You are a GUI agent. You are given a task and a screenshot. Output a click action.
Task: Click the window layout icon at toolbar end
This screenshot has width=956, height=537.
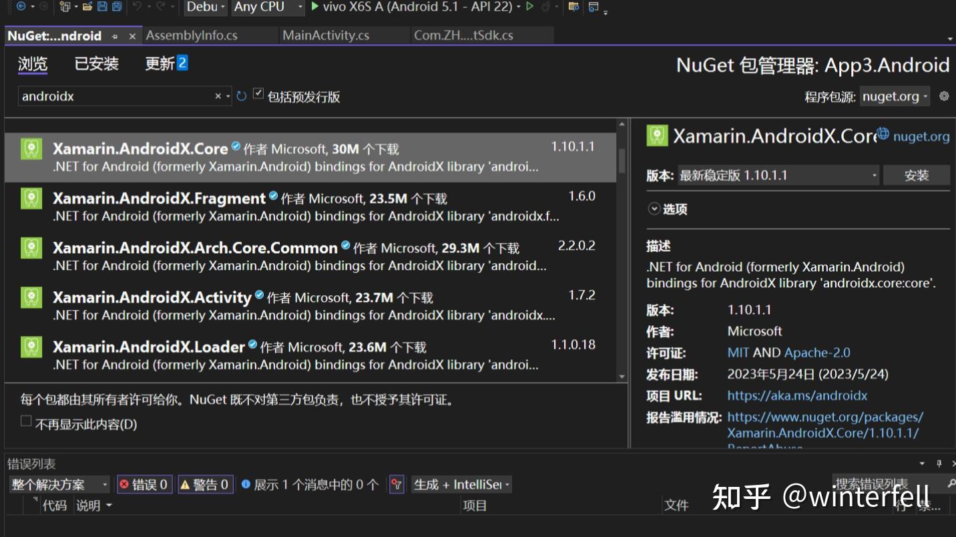pos(593,7)
